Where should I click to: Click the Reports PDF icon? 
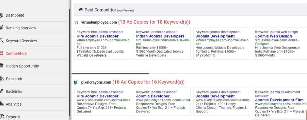(2, 117)
